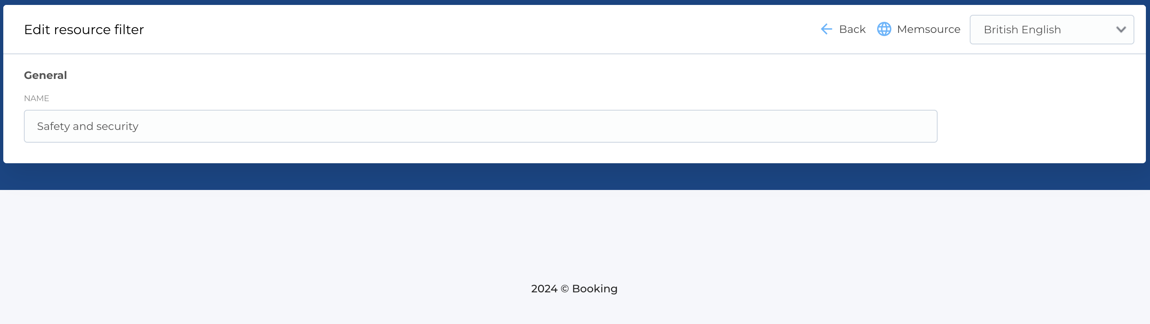Click the chevron arrow in the language dropdown
The height and width of the screenshot is (324, 1150).
click(1120, 30)
